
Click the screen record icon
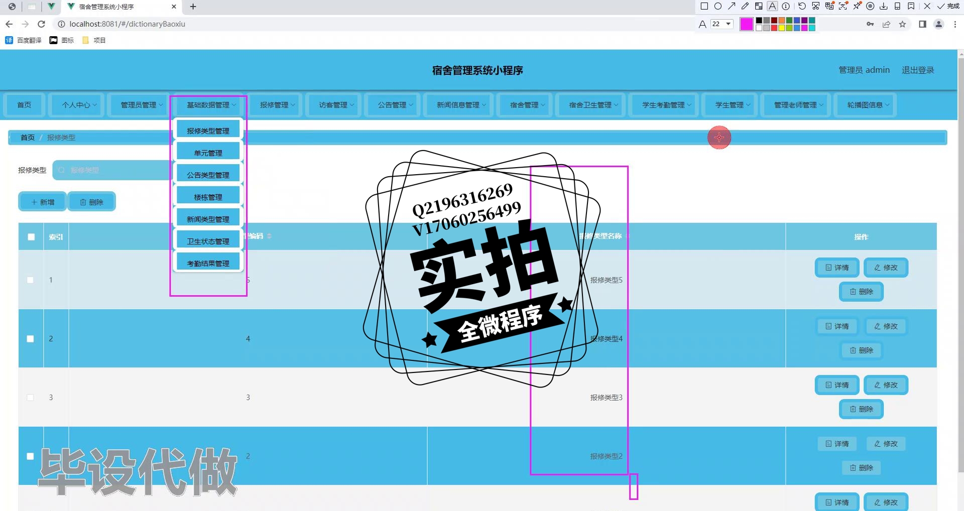point(870,7)
